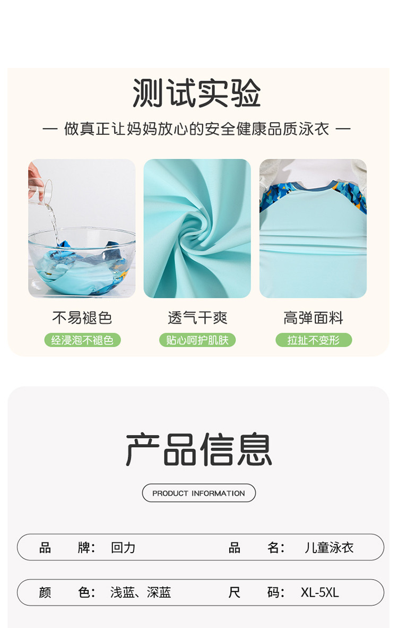Image resolution: width=398 pixels, height=628 pixels.
Task: Click the green 贴心呵护肌肤 badge
Action: (197, 340)
